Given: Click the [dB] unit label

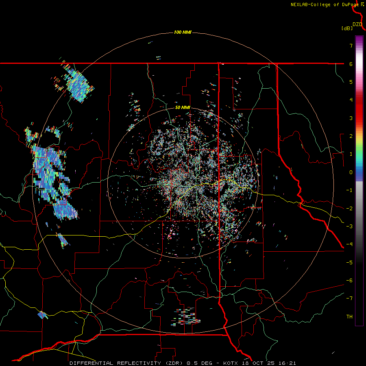Looking at the screenshot, I should pyautogui.click(x=347, y=28).
